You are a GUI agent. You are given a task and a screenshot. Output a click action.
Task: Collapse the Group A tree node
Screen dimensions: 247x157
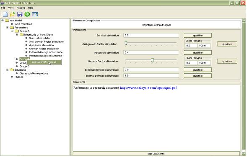(x=12, y=31)
